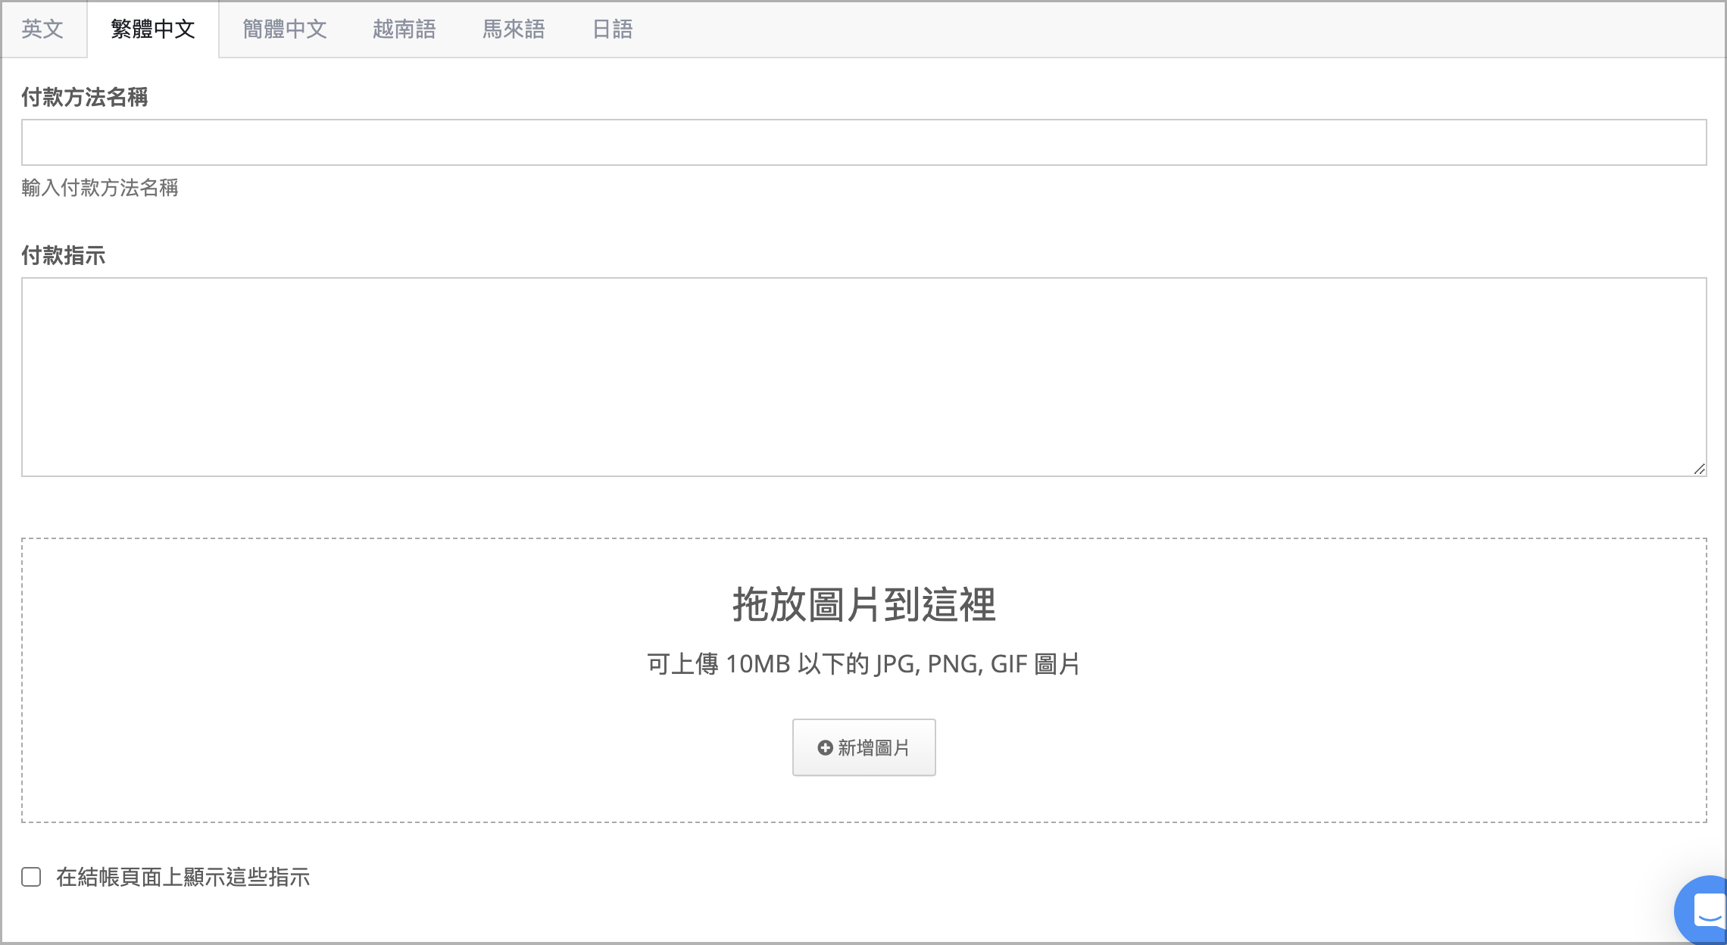Image resolution: width=1727 pixels, height=945 pixels.
Task: Enable 在結帳頁面上顯示這些指示 checkbox
Action: pos(31,877)
